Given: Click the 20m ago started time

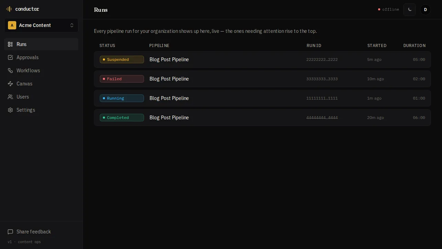Looking at the screenshot, I should click(x=375, y=118).
